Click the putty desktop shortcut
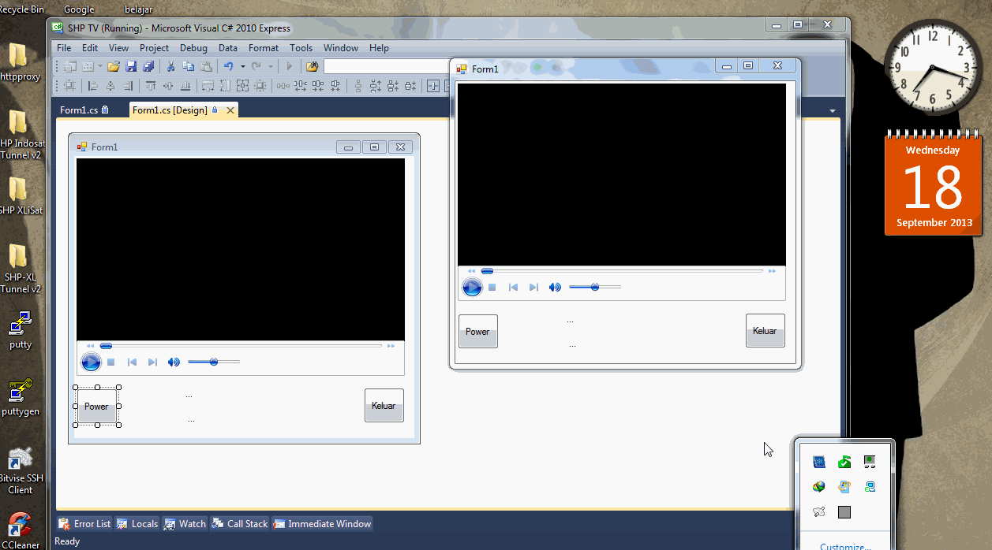 pos(21,331)
